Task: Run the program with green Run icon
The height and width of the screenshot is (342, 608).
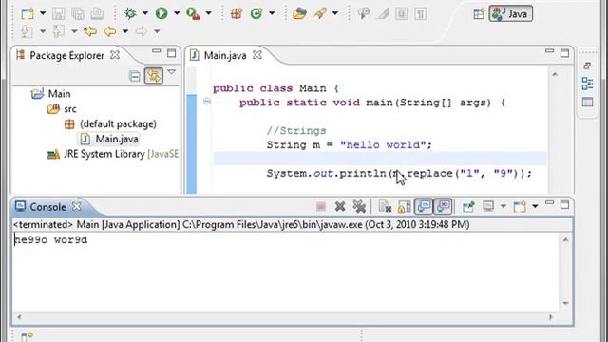Action: (x=161, y=13)
